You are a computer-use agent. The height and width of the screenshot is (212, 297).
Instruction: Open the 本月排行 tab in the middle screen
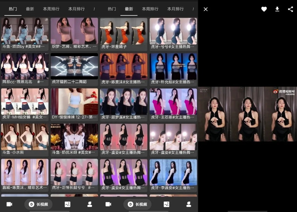click(175, 9)
